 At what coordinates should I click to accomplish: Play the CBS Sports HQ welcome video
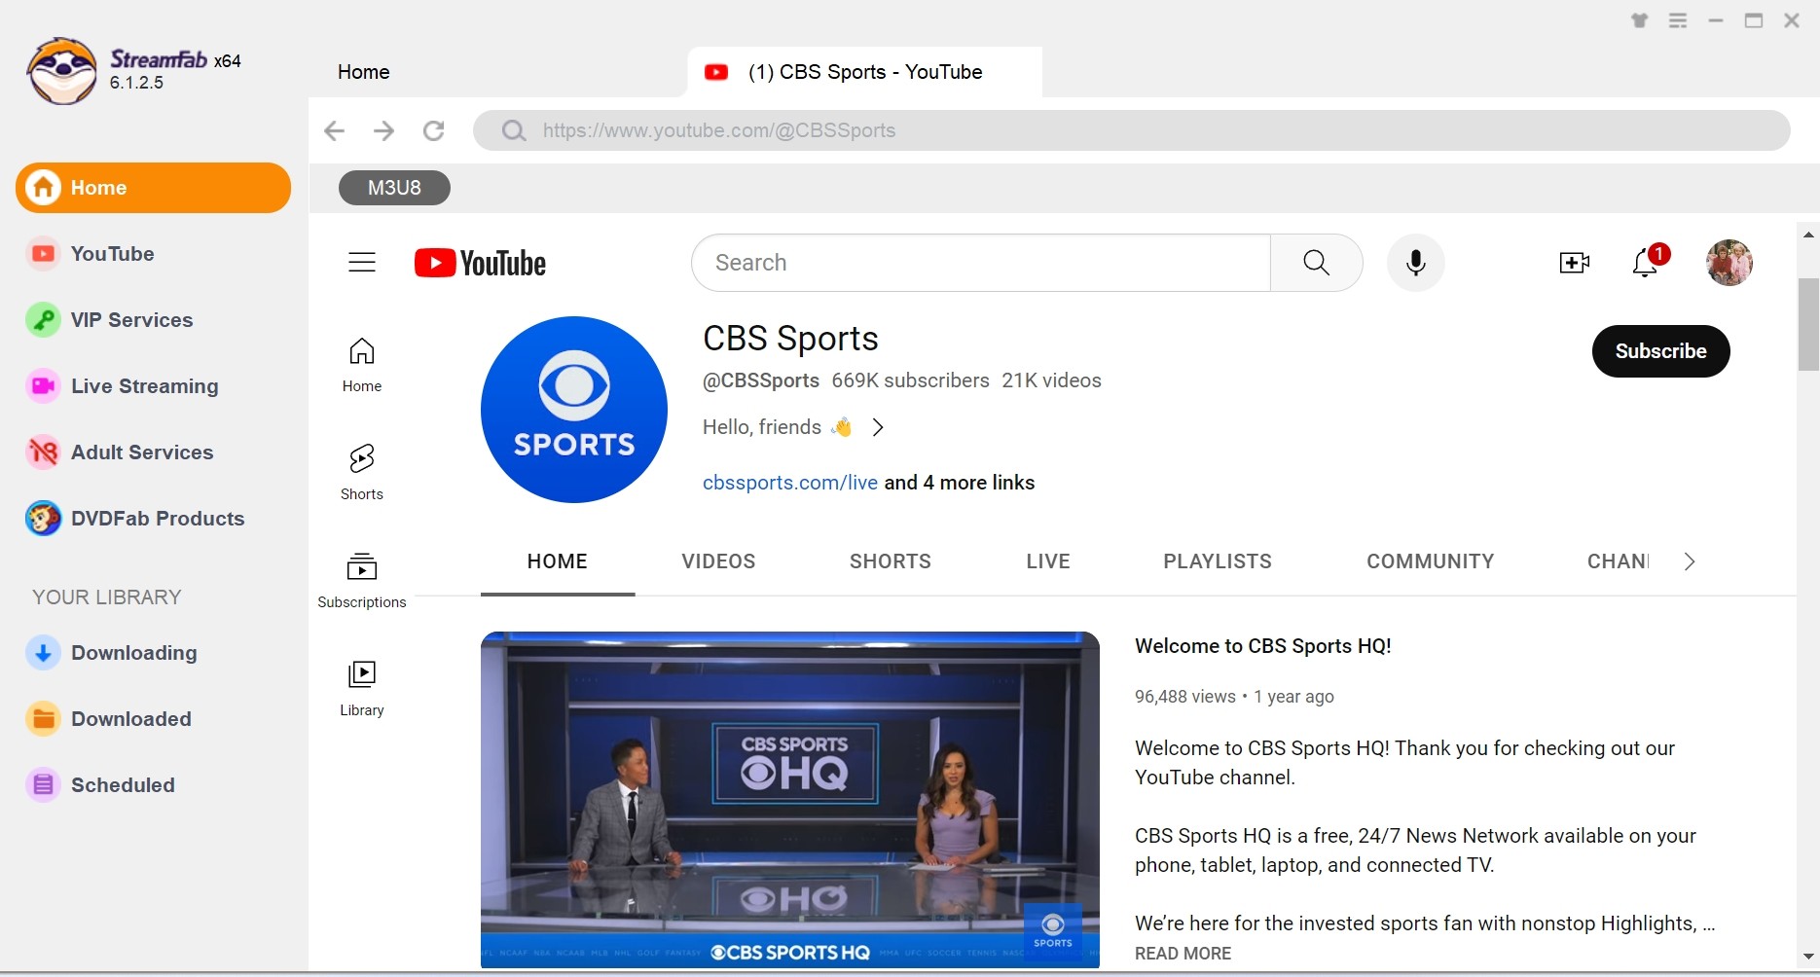pos(790,800)
